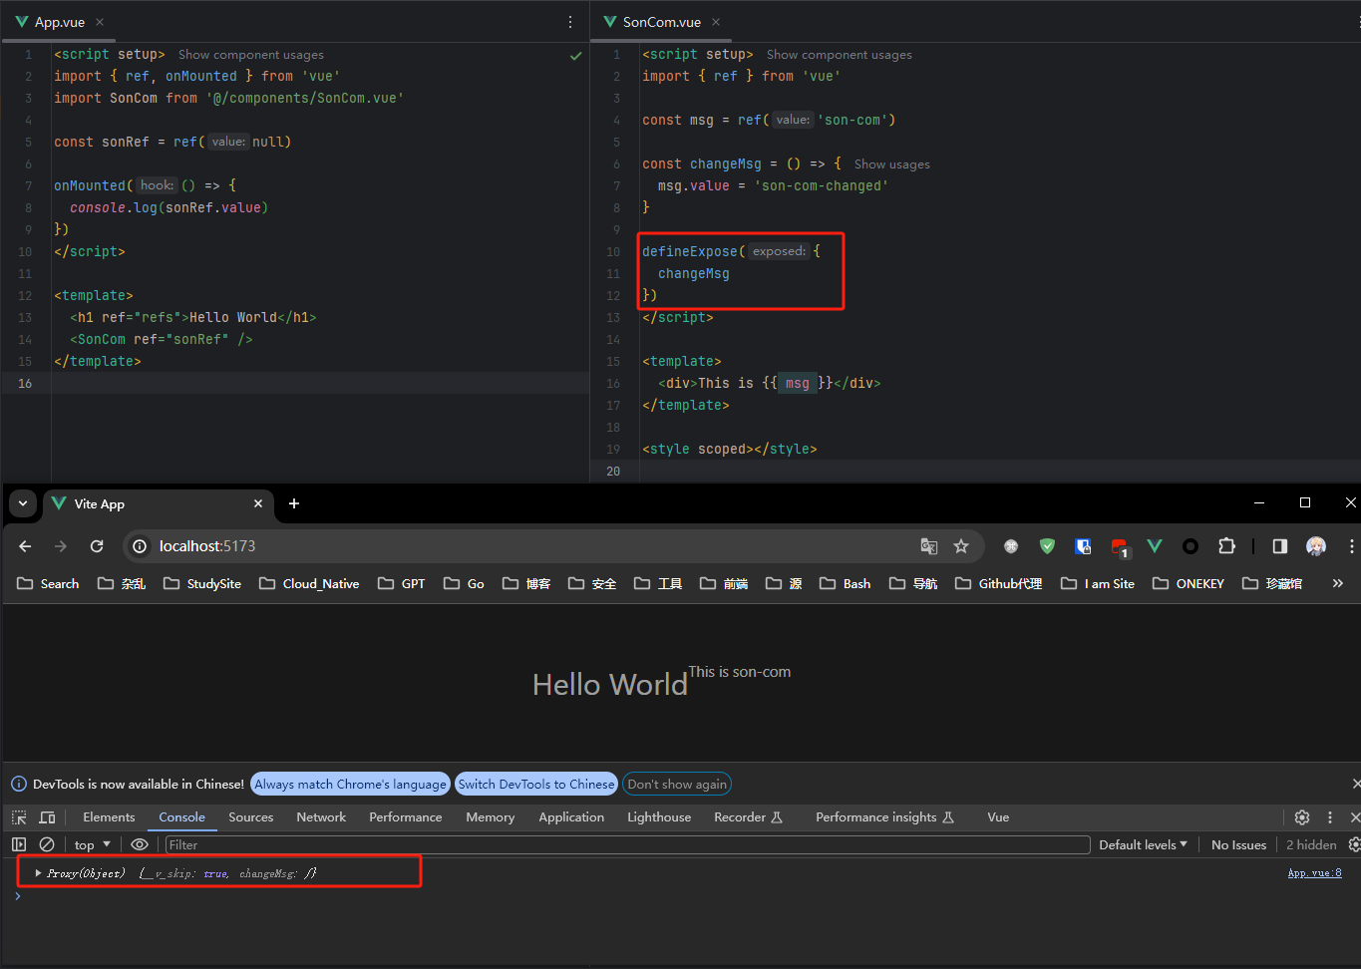The image size is (1361, 969).
Task: Open Chrome's three-dot menu
Action: point(1351,546)
